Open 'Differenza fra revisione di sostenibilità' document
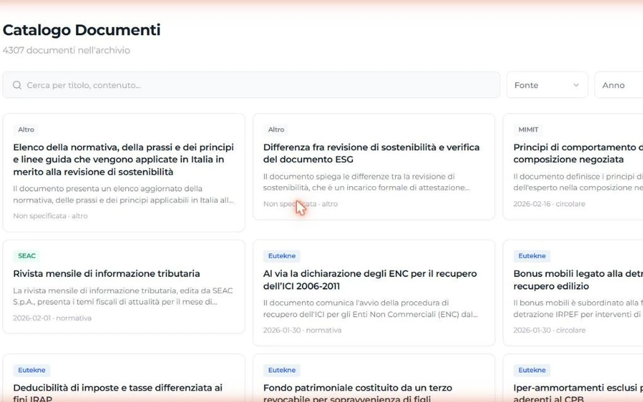 (x=373, y=167)
